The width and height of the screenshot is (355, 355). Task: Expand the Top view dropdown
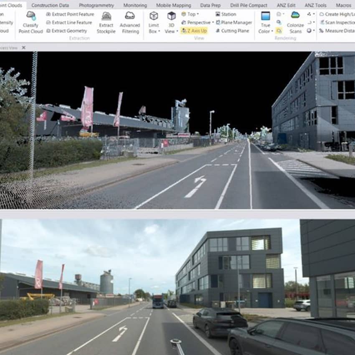(190, 14)
